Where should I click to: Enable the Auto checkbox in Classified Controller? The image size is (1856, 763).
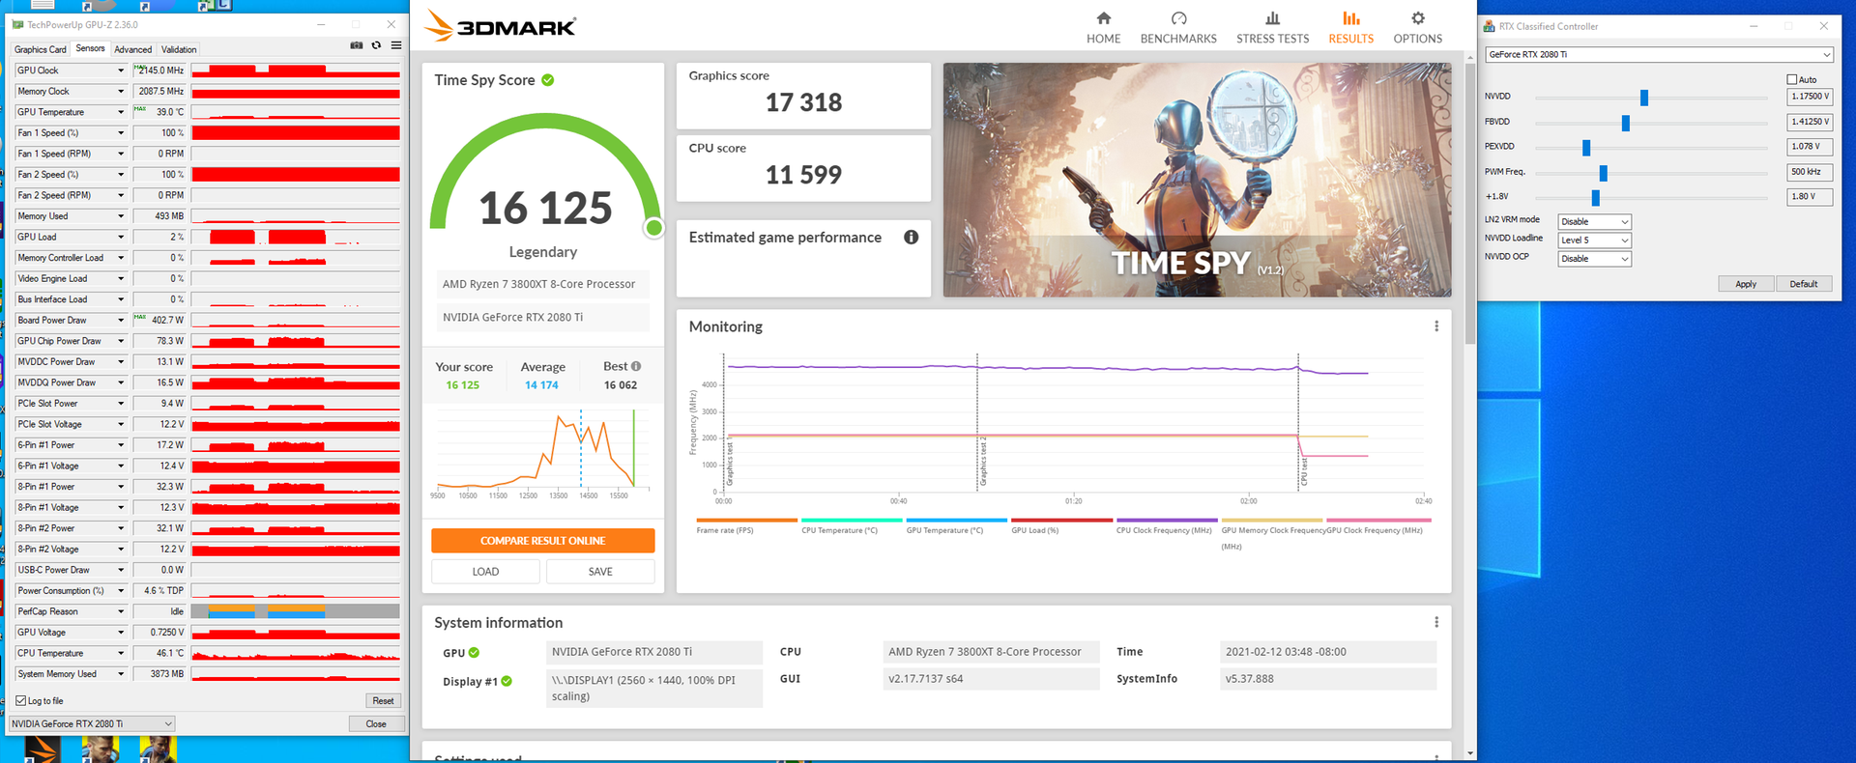click(1791, 79)
